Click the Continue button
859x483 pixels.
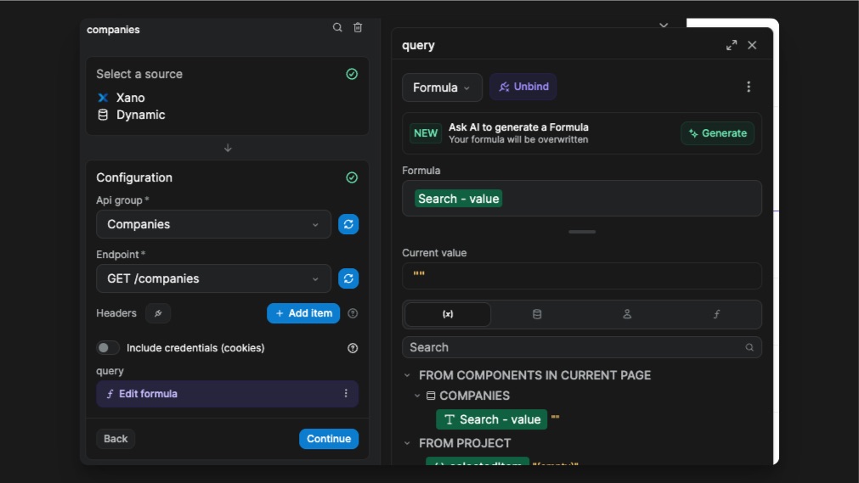(x=329, y=439)
